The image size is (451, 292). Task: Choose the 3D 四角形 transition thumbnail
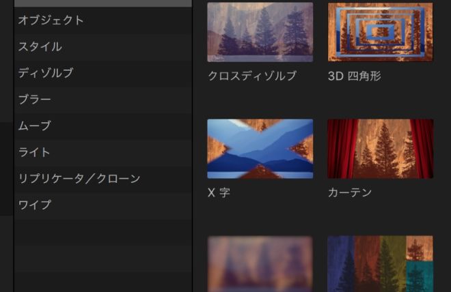(380, 32)
